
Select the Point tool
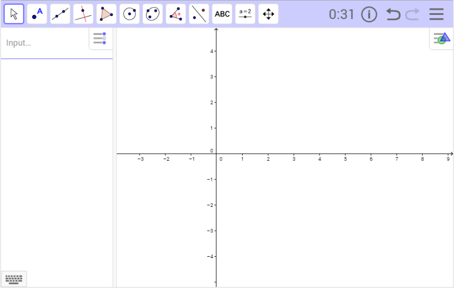click(37, 14)
